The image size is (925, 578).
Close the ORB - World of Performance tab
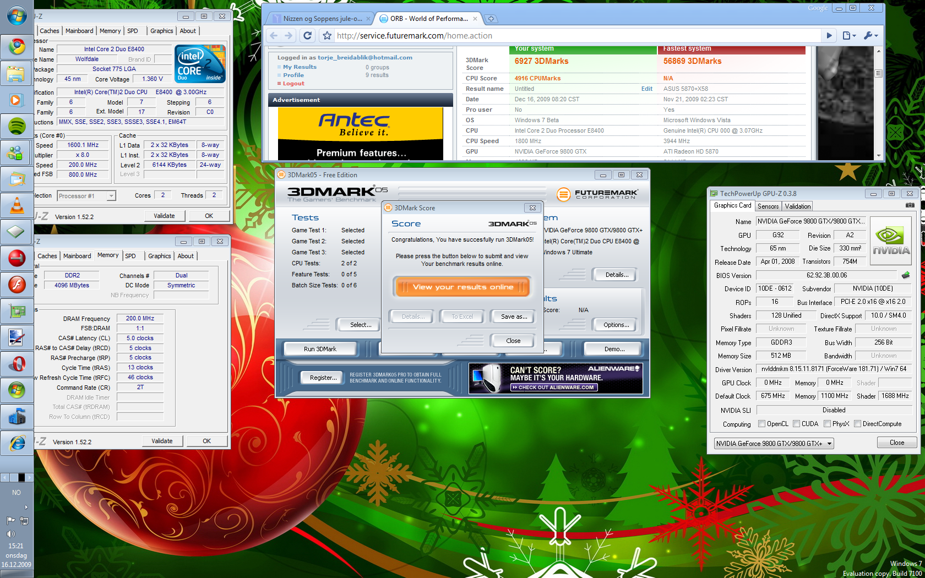coord(475,19)
